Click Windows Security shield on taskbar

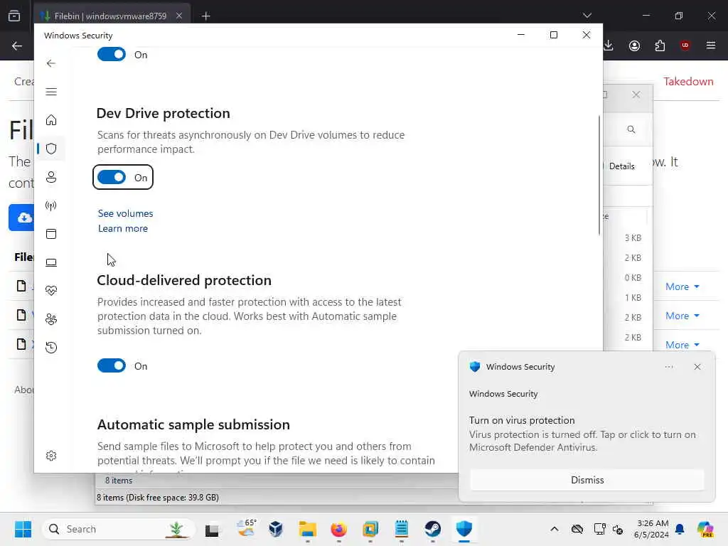(x=464, y=529)
